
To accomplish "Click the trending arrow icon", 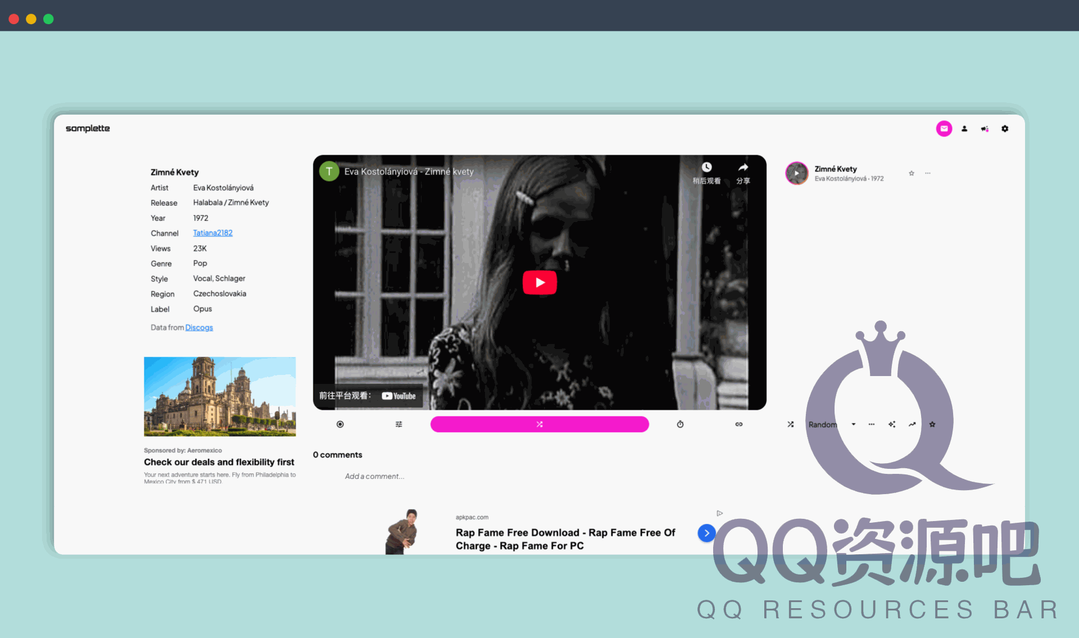I will pyautogui.click(x=912, y=424).
